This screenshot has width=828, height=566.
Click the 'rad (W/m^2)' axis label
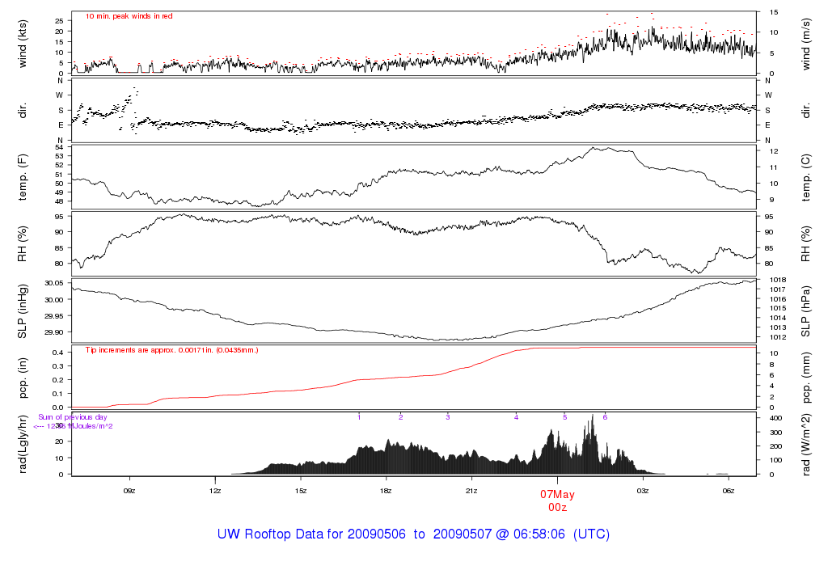coord(805,445)
